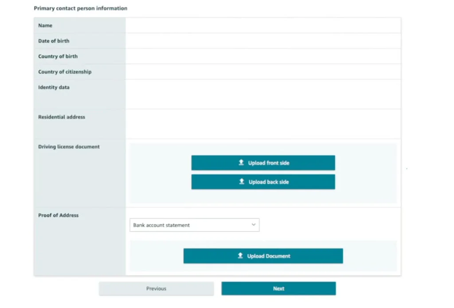Click the Residential address value area
This screenshot has height=308, width=454.
pos(263,124)
